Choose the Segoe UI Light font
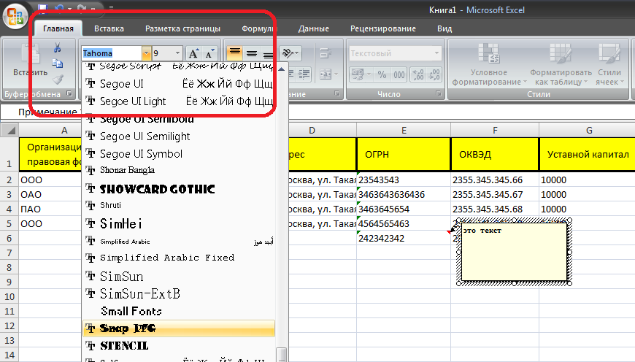 coord(179,101)
